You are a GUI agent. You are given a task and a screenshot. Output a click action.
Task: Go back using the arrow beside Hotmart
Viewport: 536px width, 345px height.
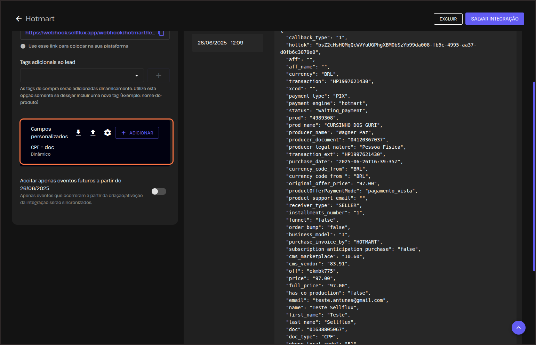19,19
